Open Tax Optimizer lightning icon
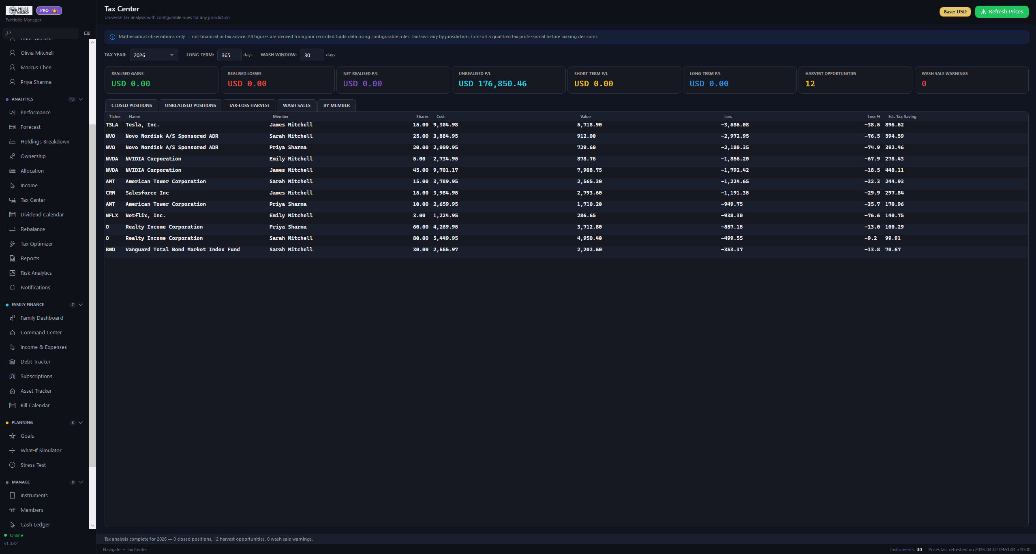 (13, 244)
